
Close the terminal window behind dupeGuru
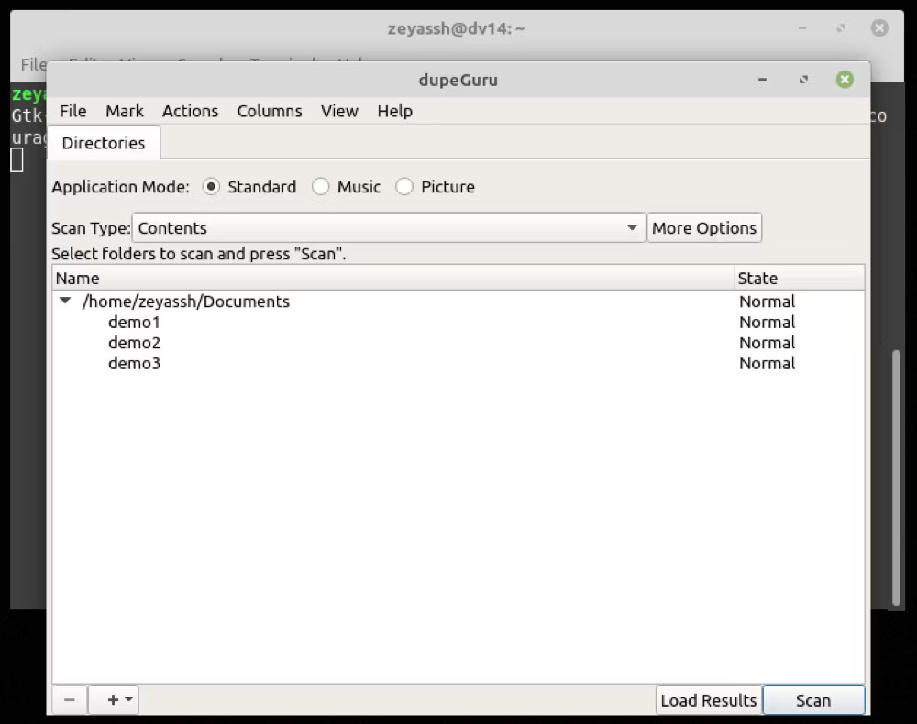pos(878,28)
